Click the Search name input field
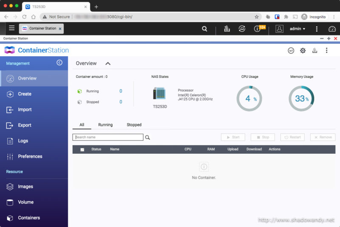This screenshot has height=227, width=340. tap(108, 137)
